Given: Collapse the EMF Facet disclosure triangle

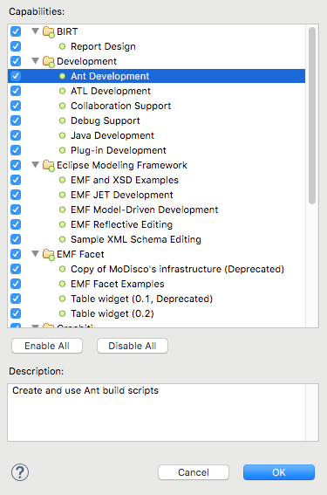Looking at the screenshot, I should (36, 254).
